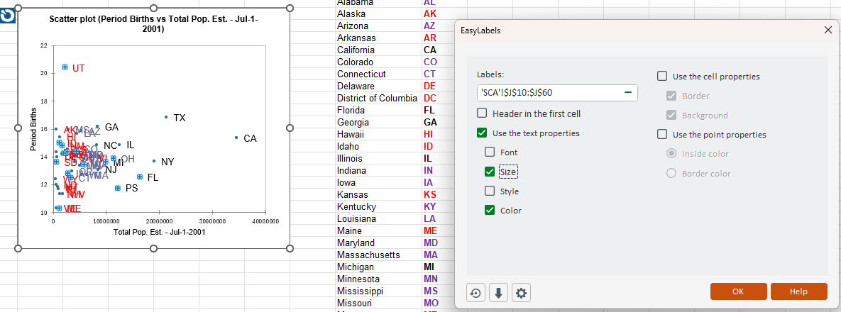
Task: Click the GA label in scatter plot
Action: tap(112, 128)
